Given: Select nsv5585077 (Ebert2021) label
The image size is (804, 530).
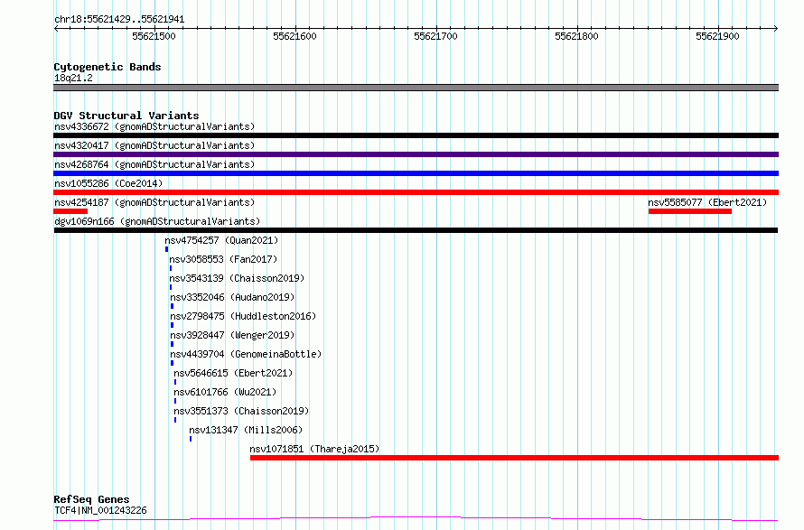Looking at the screenshot, I should [707, 202].
